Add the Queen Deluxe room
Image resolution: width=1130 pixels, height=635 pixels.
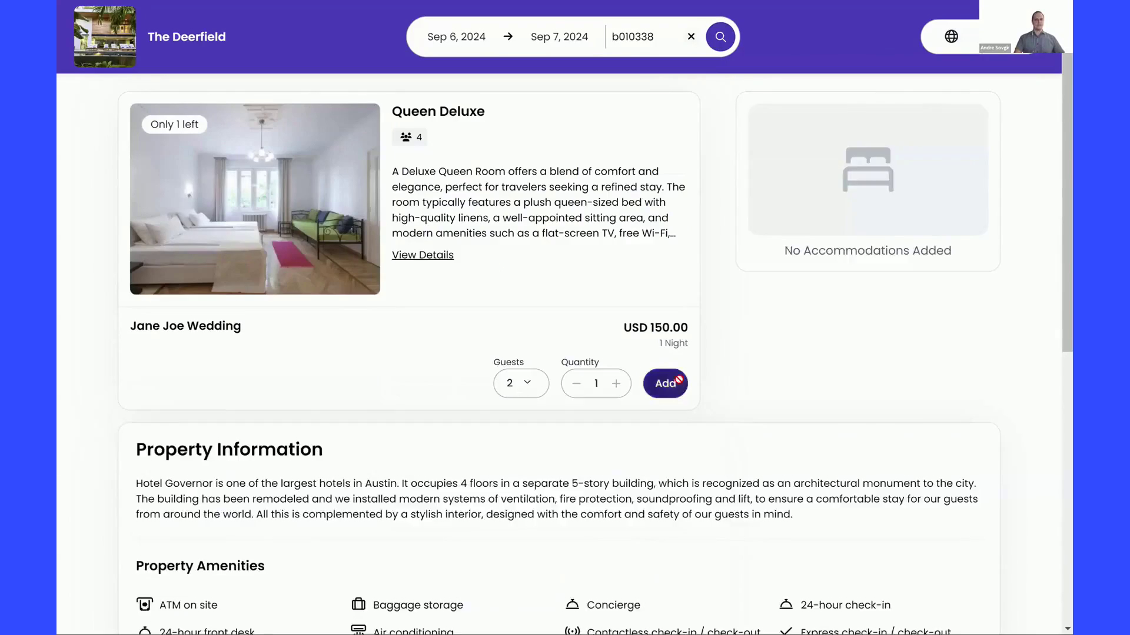coord(665,383)
